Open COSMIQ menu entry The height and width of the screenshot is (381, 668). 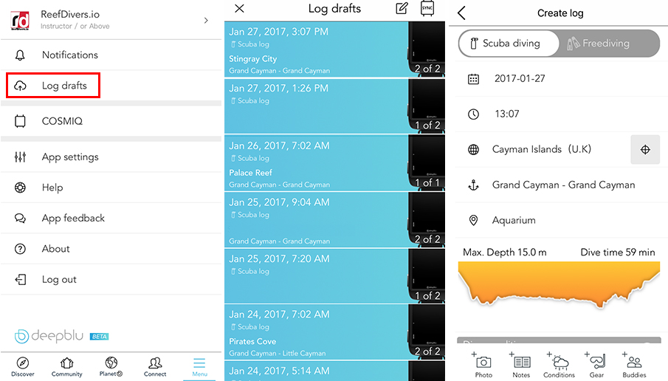[x=111, y=121]
